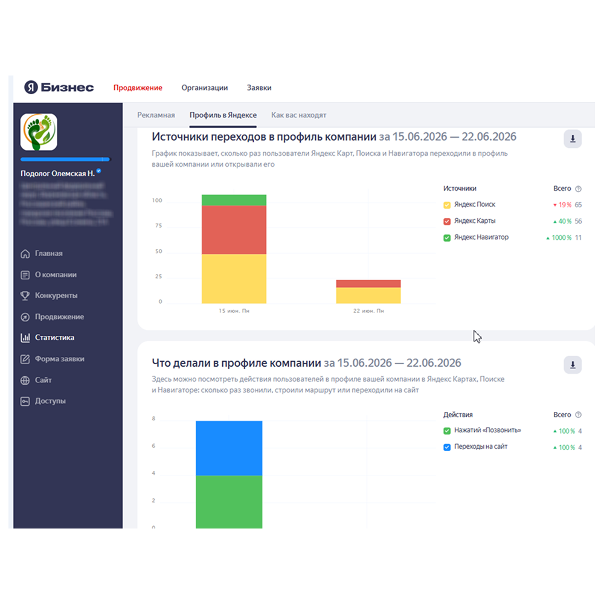The image size is (604, 604).
Task: Click the "22 июн. Пн" axis label
Action: click(x=368, y=311)
